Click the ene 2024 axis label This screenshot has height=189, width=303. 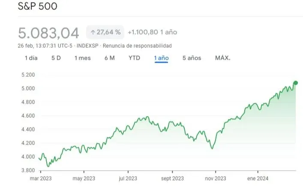tap(258, 179)
